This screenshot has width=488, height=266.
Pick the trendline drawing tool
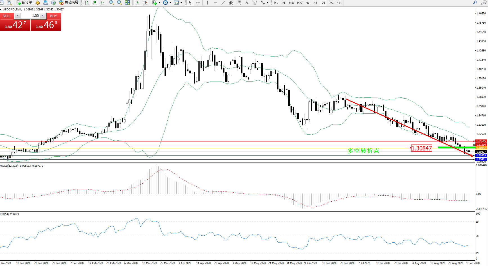(223, 3)
